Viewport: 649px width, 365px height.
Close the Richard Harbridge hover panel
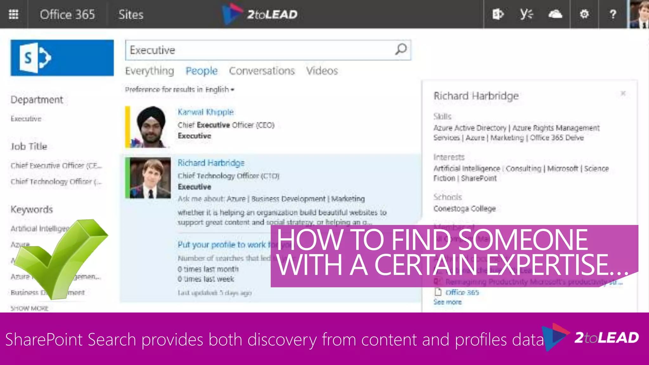coord(623,93)
